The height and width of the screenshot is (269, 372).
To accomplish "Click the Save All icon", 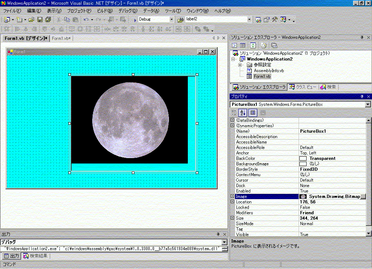I will point(48,20).
